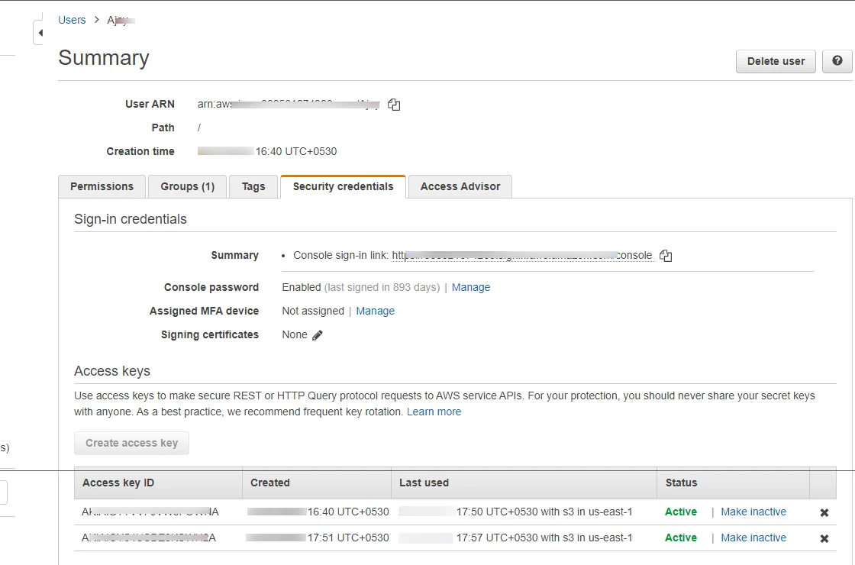Select creation time '16:40 UTC+0530' under Summary
This screenshot has height=565, width=855.
tap(296, 152)
